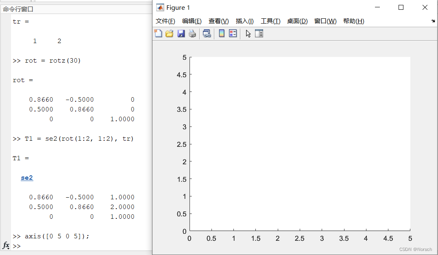
Task: Click the 'rot = rotz(30)' command line
Action: (52, 61)
